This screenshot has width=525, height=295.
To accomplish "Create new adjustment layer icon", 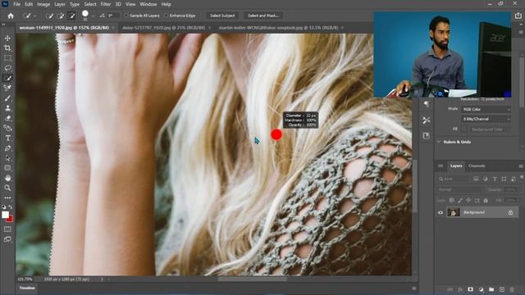I will coord(482,289).
